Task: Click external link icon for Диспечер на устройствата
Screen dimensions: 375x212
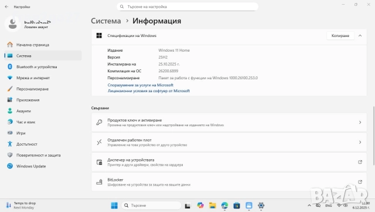Action: (360, 162)
